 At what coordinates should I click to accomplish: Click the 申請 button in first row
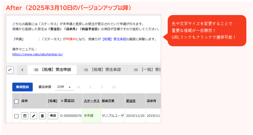pyautogui.click(x=53, y=115)
